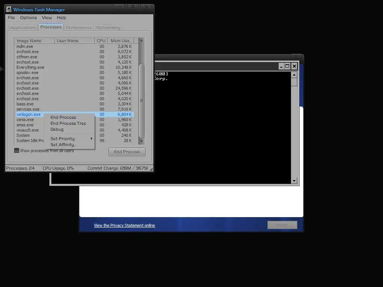Switch to the Applications tab
Viewport: 383px width, 287px height.
click(x=23, y=28)
